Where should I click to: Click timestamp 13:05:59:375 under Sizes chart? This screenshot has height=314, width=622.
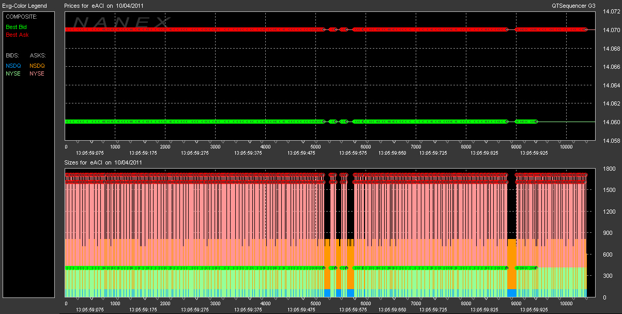(248, 310)
